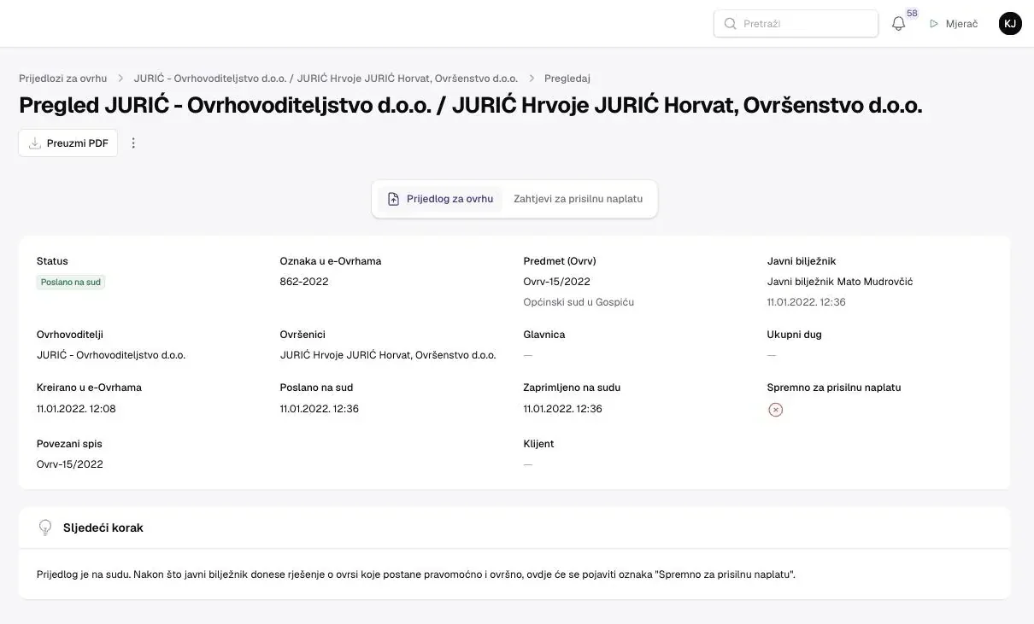This screenshot has width=1034, height=624.
Task: Click the Poslano na sud status badge
Action: point(71,283)
